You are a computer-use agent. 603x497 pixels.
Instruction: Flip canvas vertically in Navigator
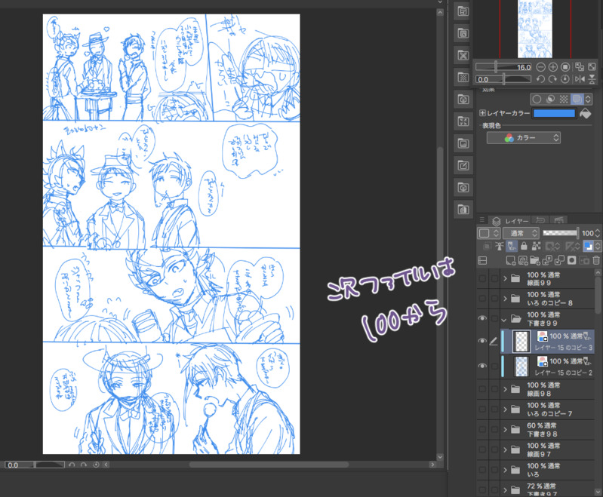click(592, 79)
